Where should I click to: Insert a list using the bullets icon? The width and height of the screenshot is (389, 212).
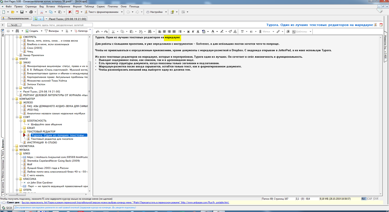(180, 31)
